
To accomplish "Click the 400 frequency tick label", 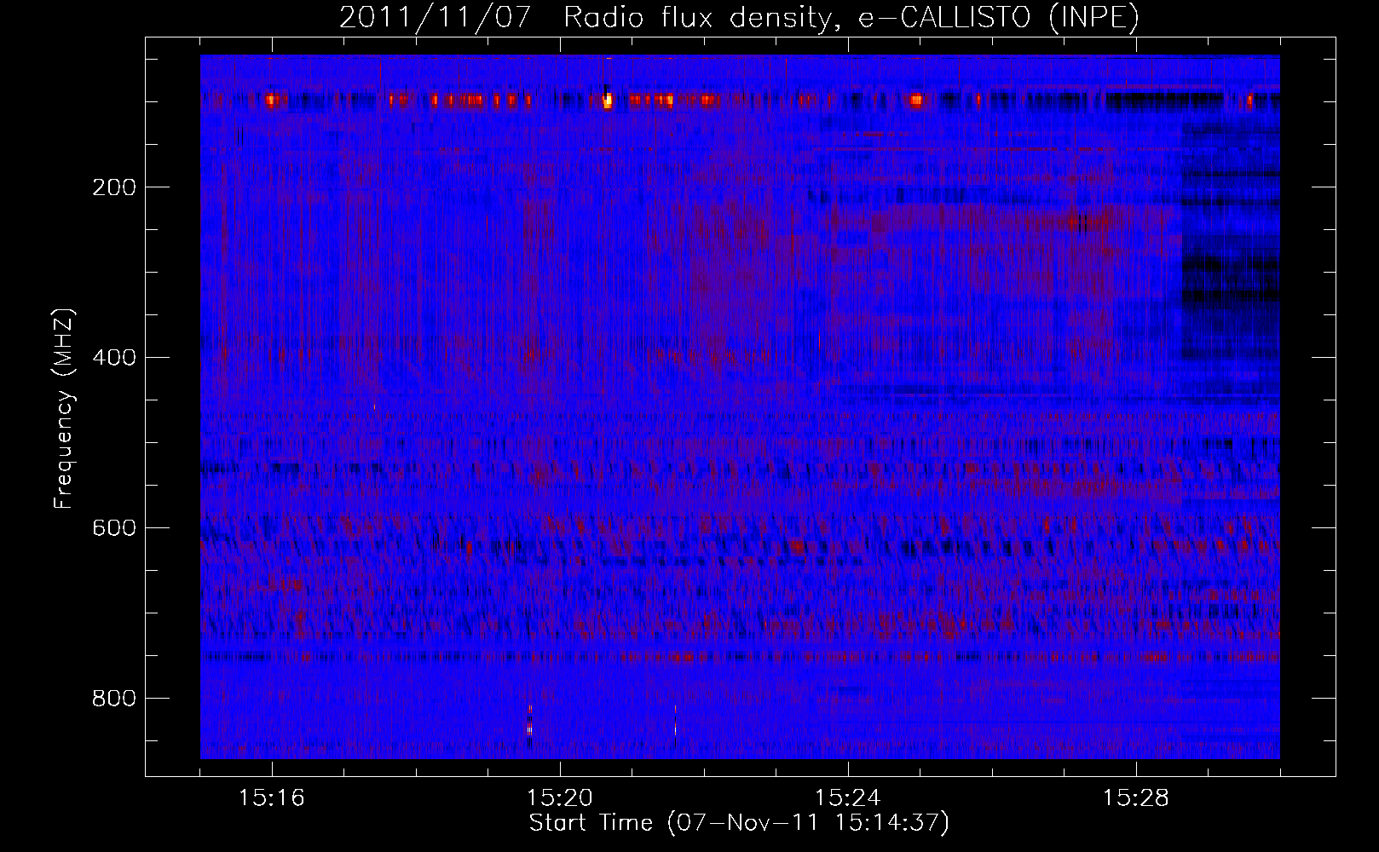I will [x=114, y=358].
